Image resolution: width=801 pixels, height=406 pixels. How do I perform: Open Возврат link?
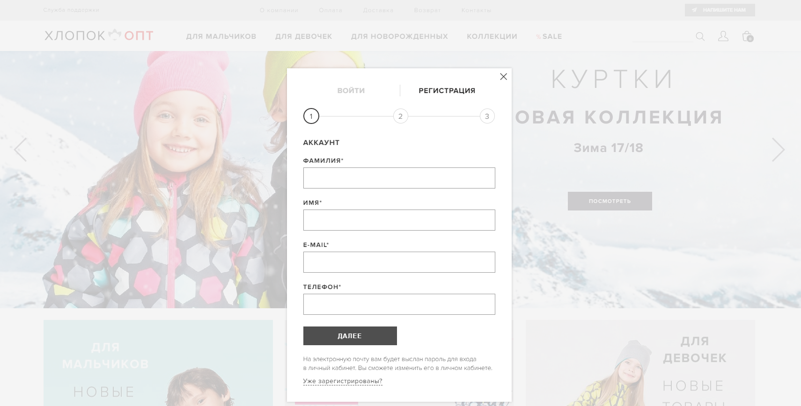[427, 10]
